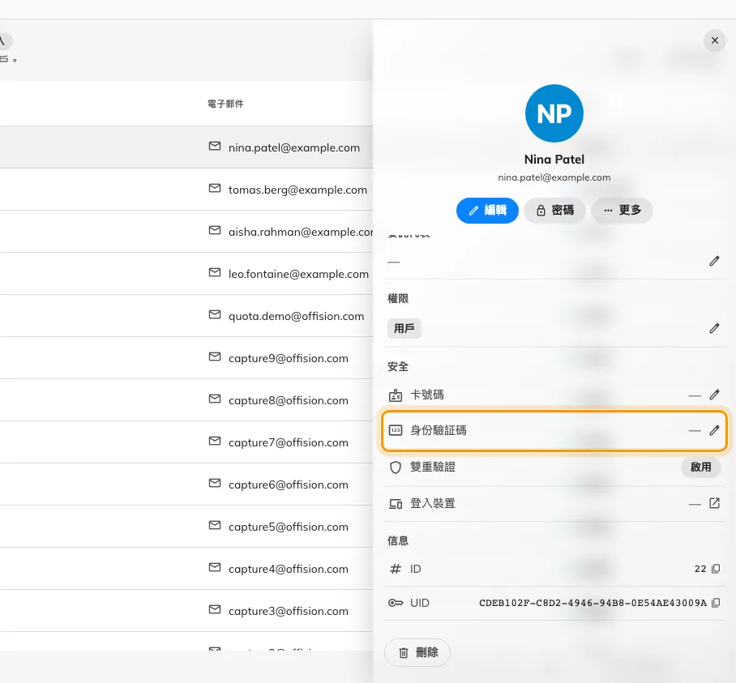Click mail icon next to nina.patel
This screenshot has width=736, height=683.
(x=215, y=146)
